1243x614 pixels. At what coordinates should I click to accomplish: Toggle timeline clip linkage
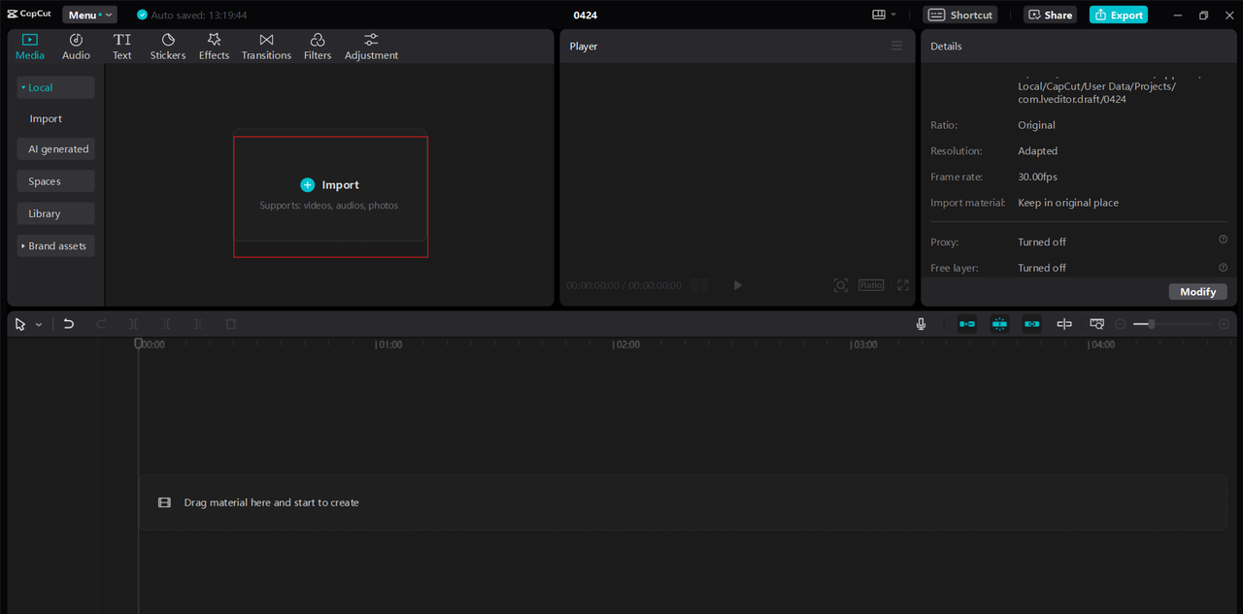pyautogui.click(x=1032, y=324)
